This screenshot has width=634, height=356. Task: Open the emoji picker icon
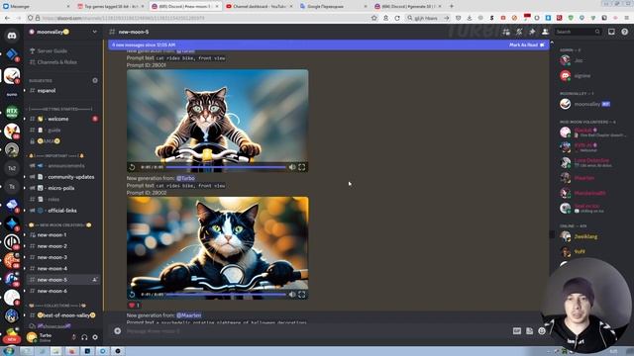click(x=542, y=331)
